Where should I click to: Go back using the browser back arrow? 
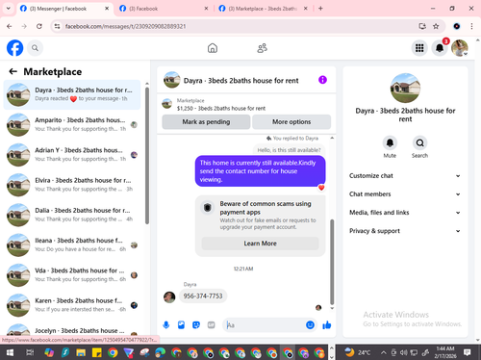(x=10, y=26)
